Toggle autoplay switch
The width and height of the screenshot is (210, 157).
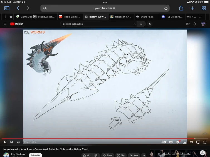coord(164,142)
